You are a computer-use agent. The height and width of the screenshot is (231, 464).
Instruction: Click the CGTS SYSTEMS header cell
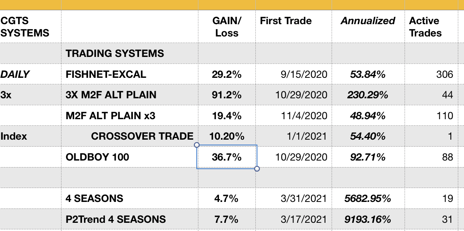coord(25,27)
